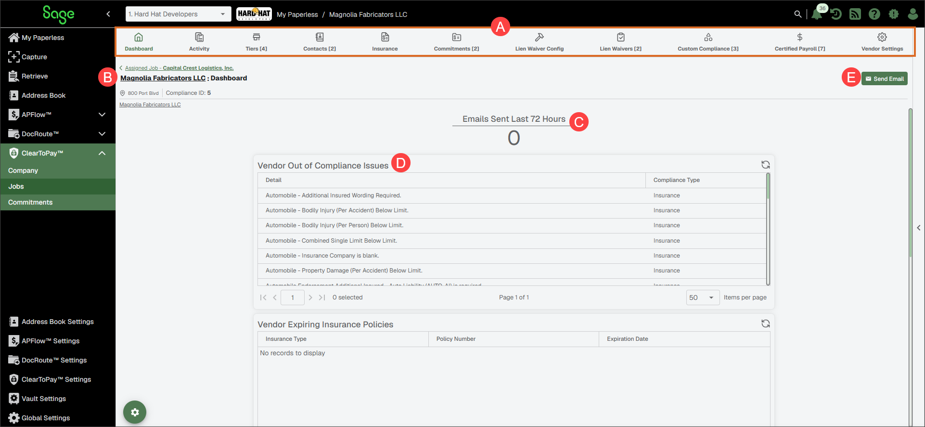Open the search magnifier icon
The width and height of the screenshot is (925, 427).
click(797, 14)
